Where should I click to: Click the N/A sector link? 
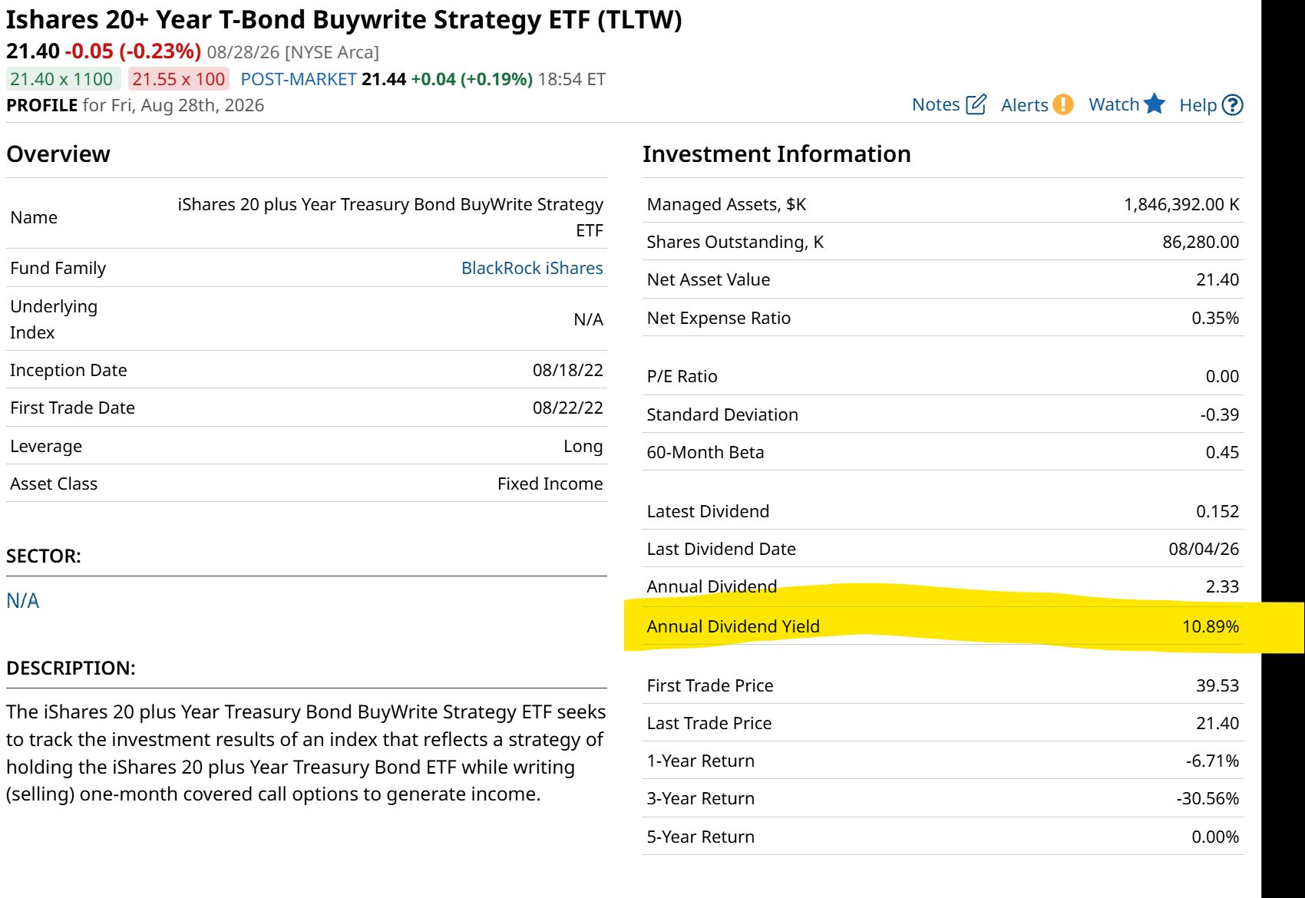[23, 600]
